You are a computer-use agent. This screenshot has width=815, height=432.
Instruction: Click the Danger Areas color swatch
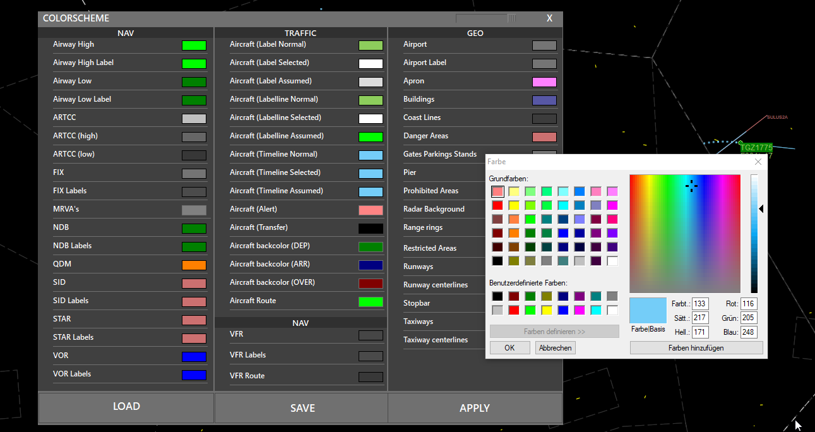point(544,137)
